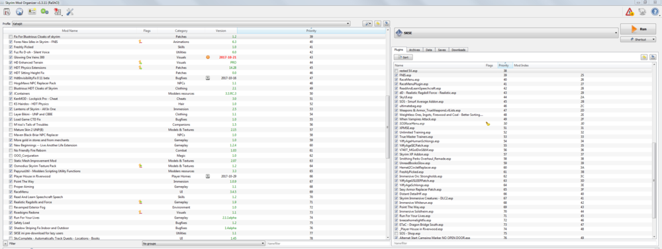
Task: Click flag icon on Roadsigns Redone row
Action: click(x=140, y=213)
